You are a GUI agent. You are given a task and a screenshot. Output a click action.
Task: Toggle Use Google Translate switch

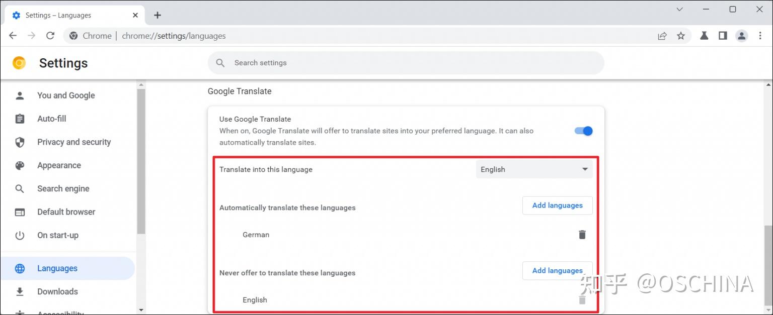point(584,131)
